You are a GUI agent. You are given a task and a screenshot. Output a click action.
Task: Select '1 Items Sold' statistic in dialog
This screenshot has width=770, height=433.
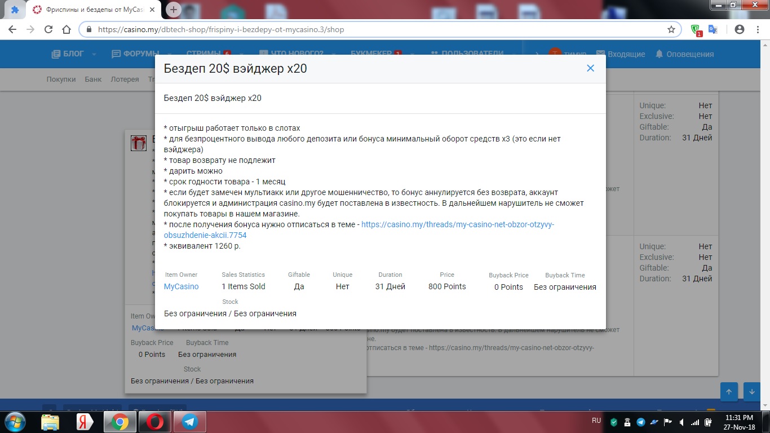click(244, 286)
